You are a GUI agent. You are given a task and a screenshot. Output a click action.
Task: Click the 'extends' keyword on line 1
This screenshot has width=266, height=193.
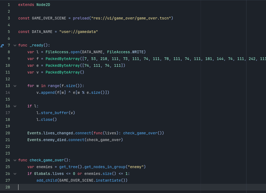pos(26,5)
